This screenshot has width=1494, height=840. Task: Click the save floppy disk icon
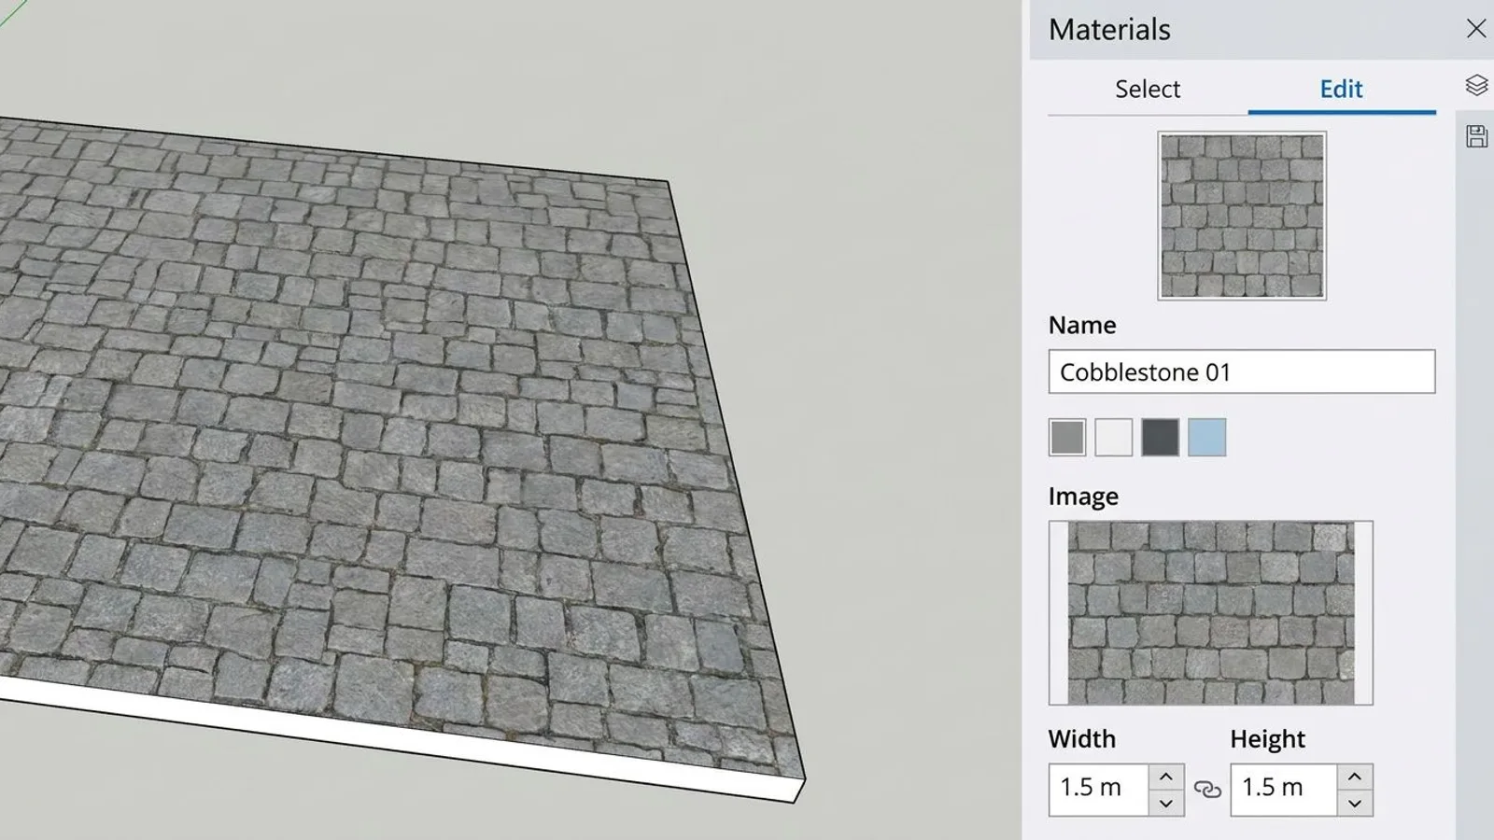[x=1476, y=136]
